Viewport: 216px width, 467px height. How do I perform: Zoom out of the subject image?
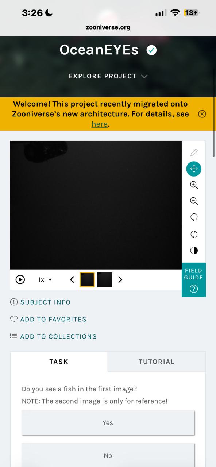194,201
